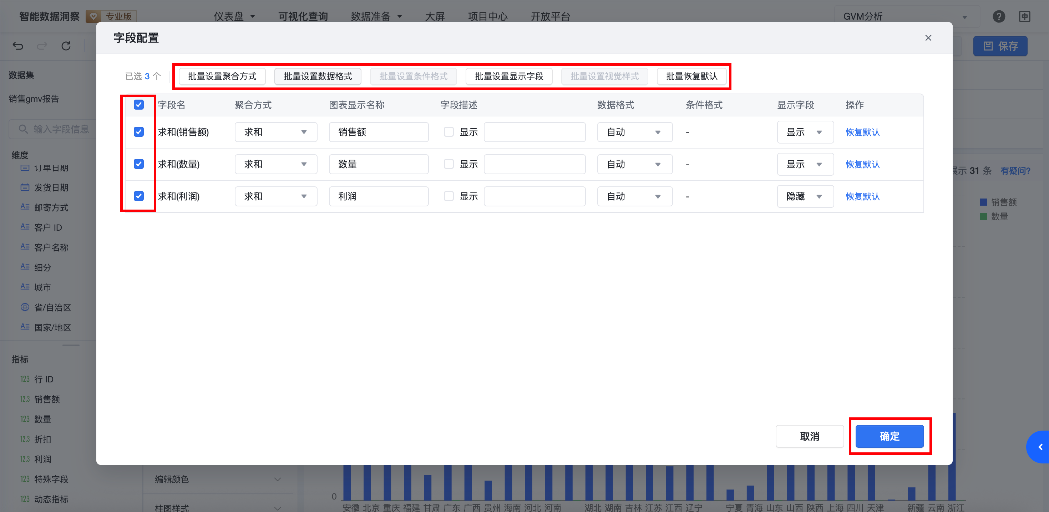Open 数据格式 dropdown for 求和(销售额)
Viewport: 1049px width, 512px height.
tap(634, 132)
